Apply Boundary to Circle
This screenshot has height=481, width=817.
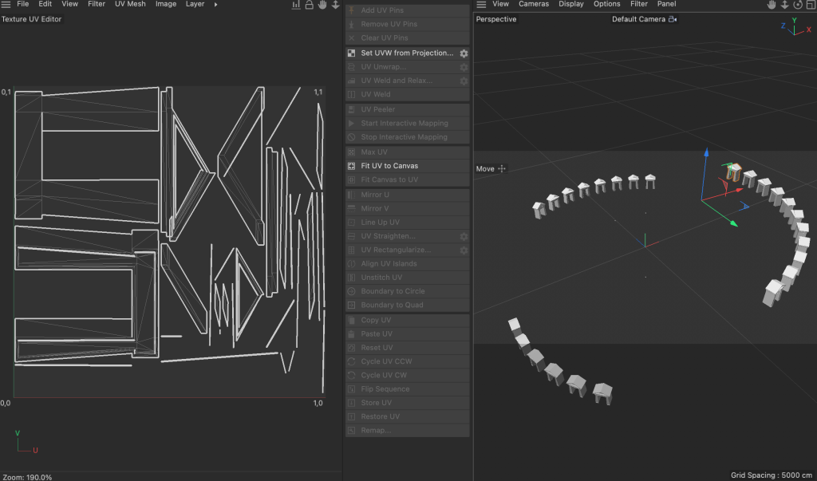pos(408,291)
